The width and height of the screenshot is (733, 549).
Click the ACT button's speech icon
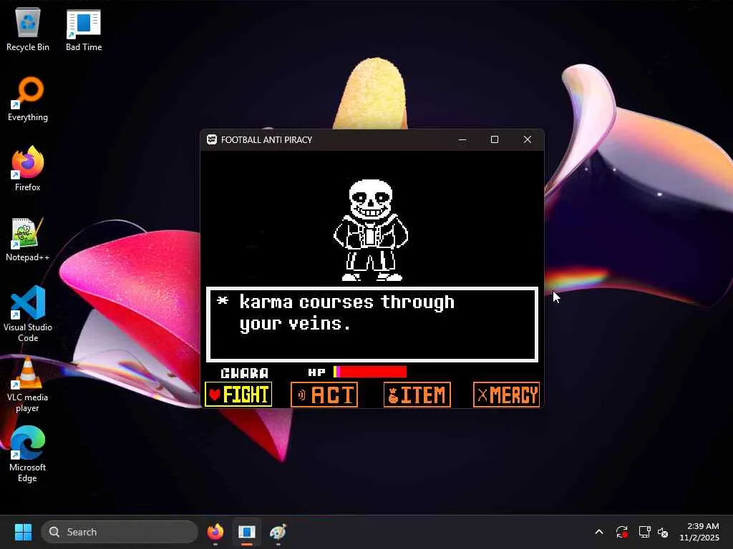pos(301,395)
